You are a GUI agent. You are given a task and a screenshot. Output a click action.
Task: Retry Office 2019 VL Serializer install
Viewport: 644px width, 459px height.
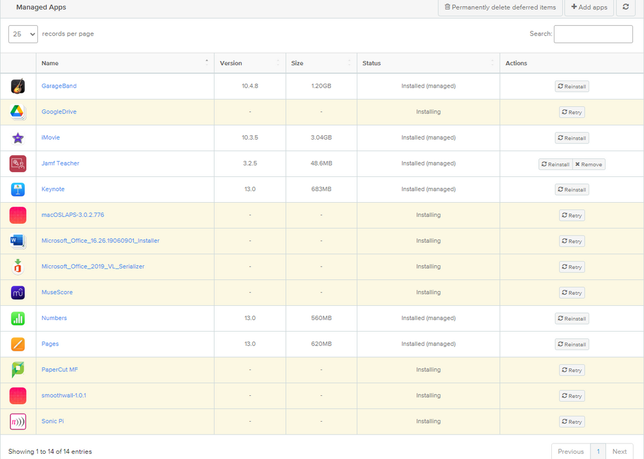pyautogui.click(x=572, y=267)
